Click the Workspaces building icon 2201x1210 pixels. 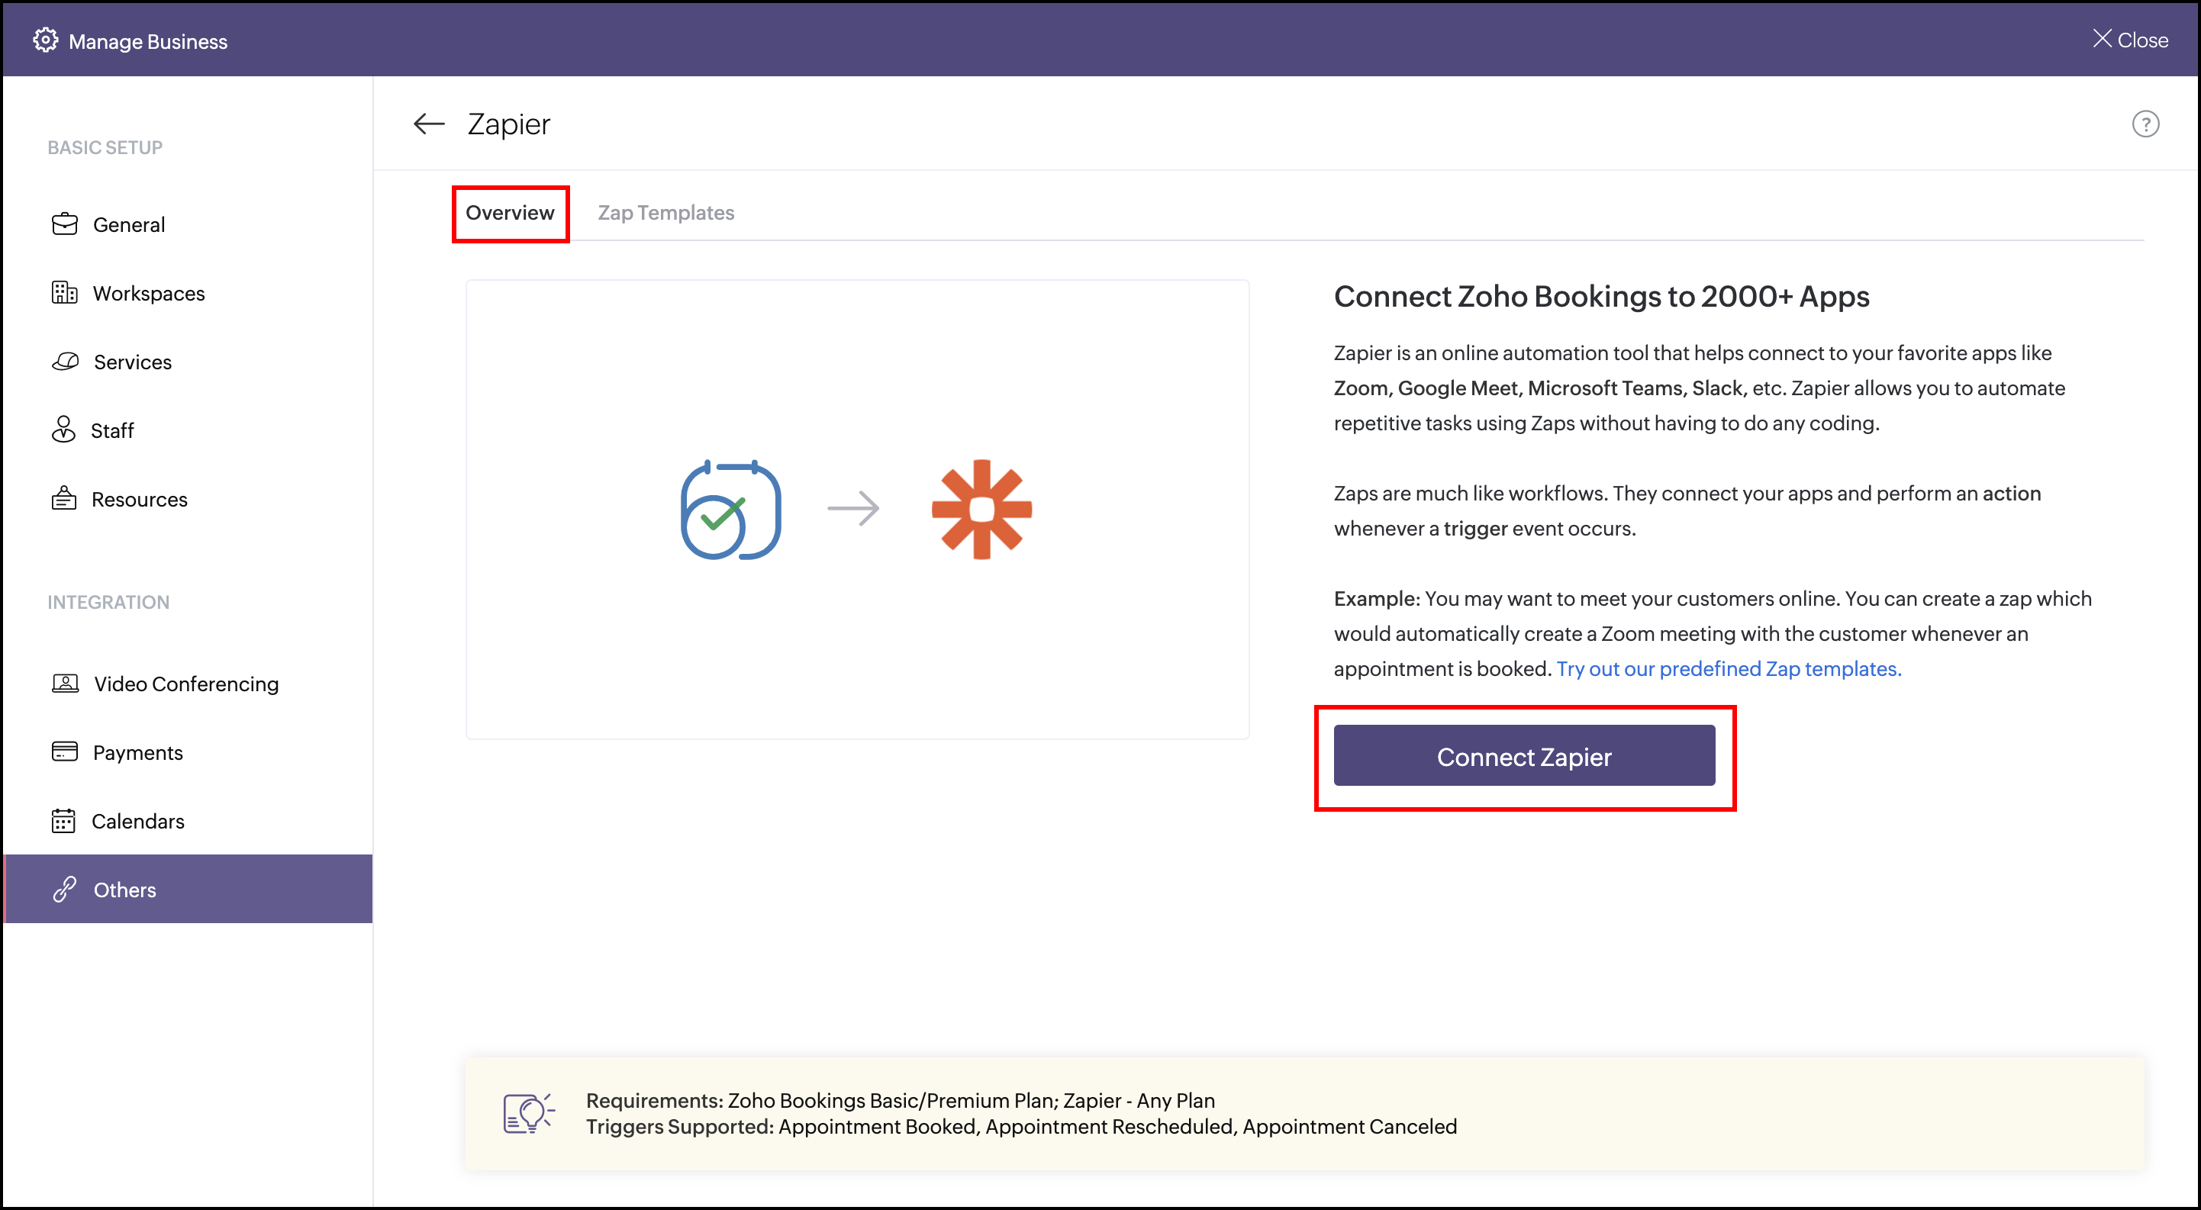click(x=64, y=293)
